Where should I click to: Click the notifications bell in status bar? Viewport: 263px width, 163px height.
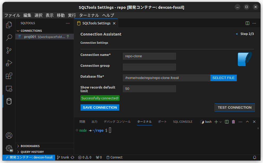pos(255,157)
